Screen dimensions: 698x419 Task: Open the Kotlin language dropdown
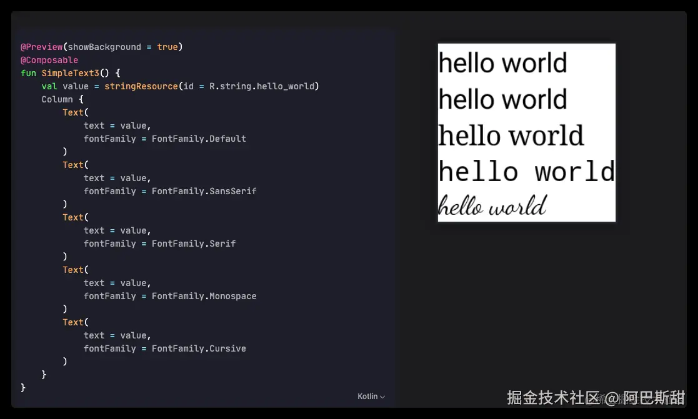[369, 396]
